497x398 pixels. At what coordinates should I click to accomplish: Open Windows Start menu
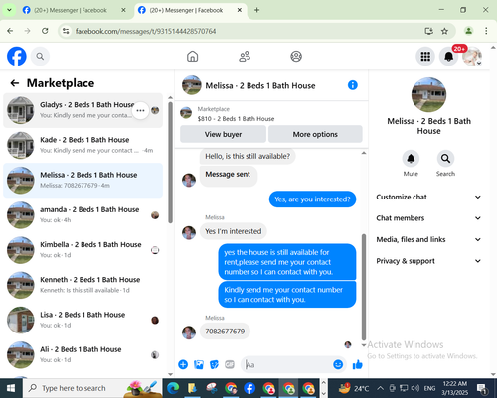pos(11,388)
